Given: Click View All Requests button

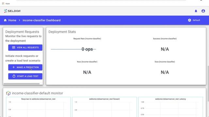Looking at the screenshot, I should [x=25, y=47].
